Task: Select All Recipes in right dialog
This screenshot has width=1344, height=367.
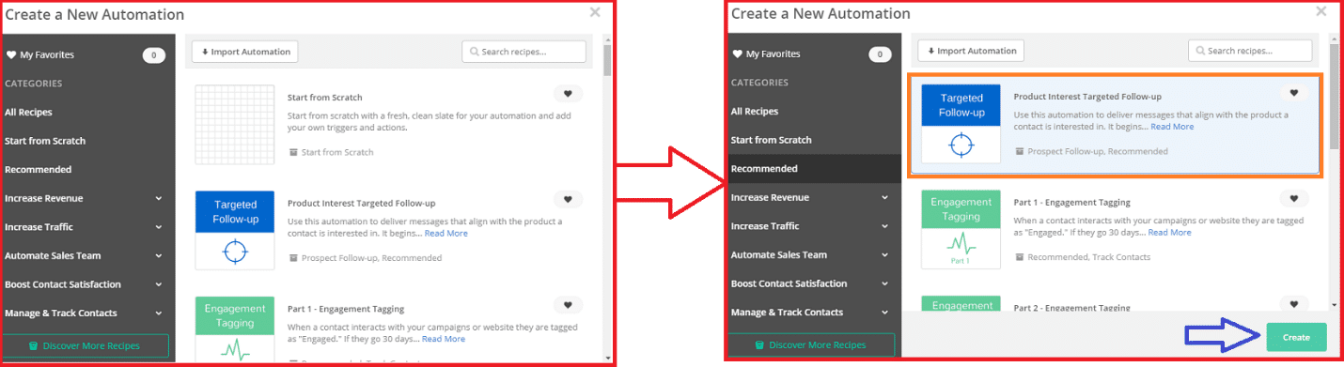Action: [x=755, y=111]
